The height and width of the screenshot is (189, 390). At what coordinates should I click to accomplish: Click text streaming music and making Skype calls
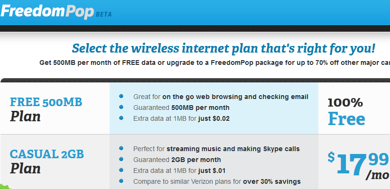[x=233, y=149]
